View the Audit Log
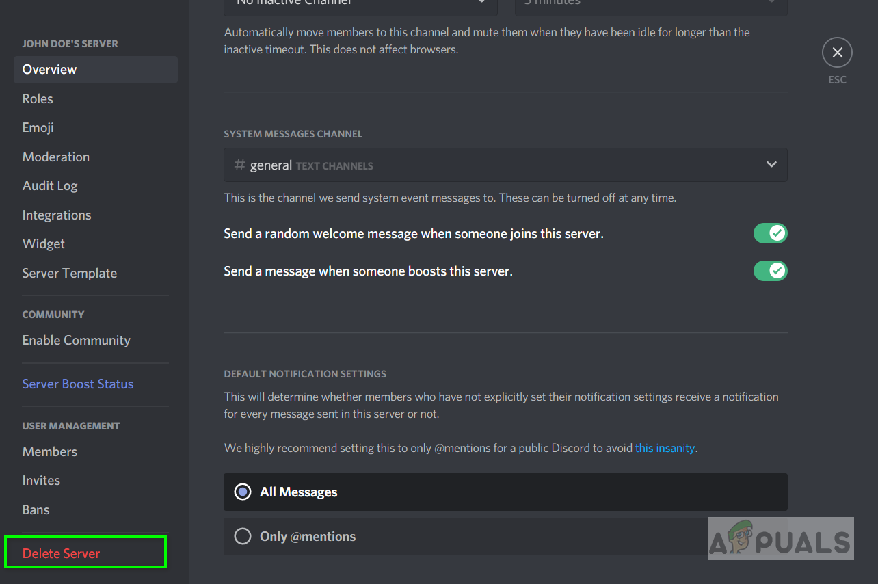Screen dimensions: 878x584 tap(50, 185)
